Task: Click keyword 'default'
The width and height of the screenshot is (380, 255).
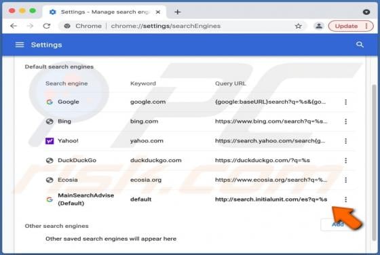Action: (141, 199)
